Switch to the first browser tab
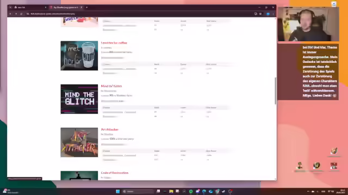The width and height of the screenshot is (348, 195). pos(30,7)
